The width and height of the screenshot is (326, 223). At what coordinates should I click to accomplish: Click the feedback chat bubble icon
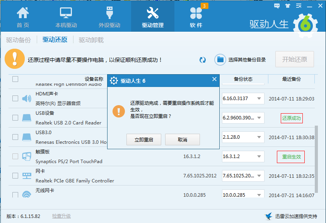tap(277, 6)
